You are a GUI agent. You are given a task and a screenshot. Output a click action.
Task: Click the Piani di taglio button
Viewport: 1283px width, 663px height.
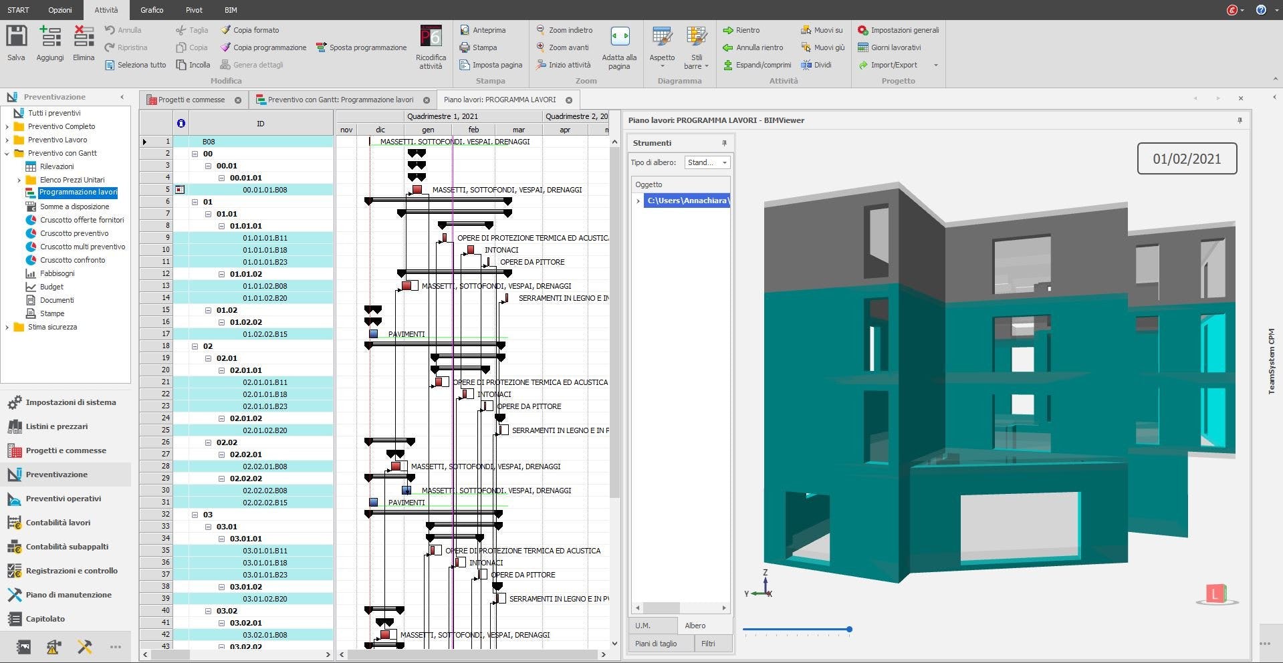tap(655, 644)
